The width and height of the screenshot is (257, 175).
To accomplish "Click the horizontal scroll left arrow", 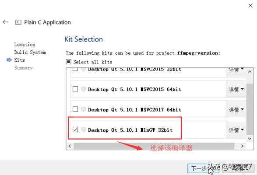I will 70,146.
